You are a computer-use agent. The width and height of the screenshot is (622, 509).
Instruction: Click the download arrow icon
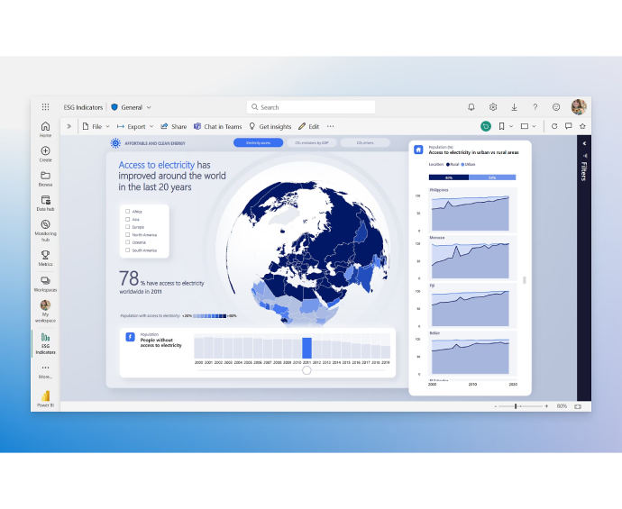point(514,107)
